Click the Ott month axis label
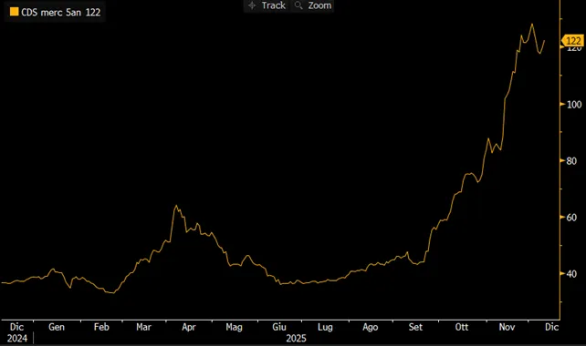 point(462,327)
